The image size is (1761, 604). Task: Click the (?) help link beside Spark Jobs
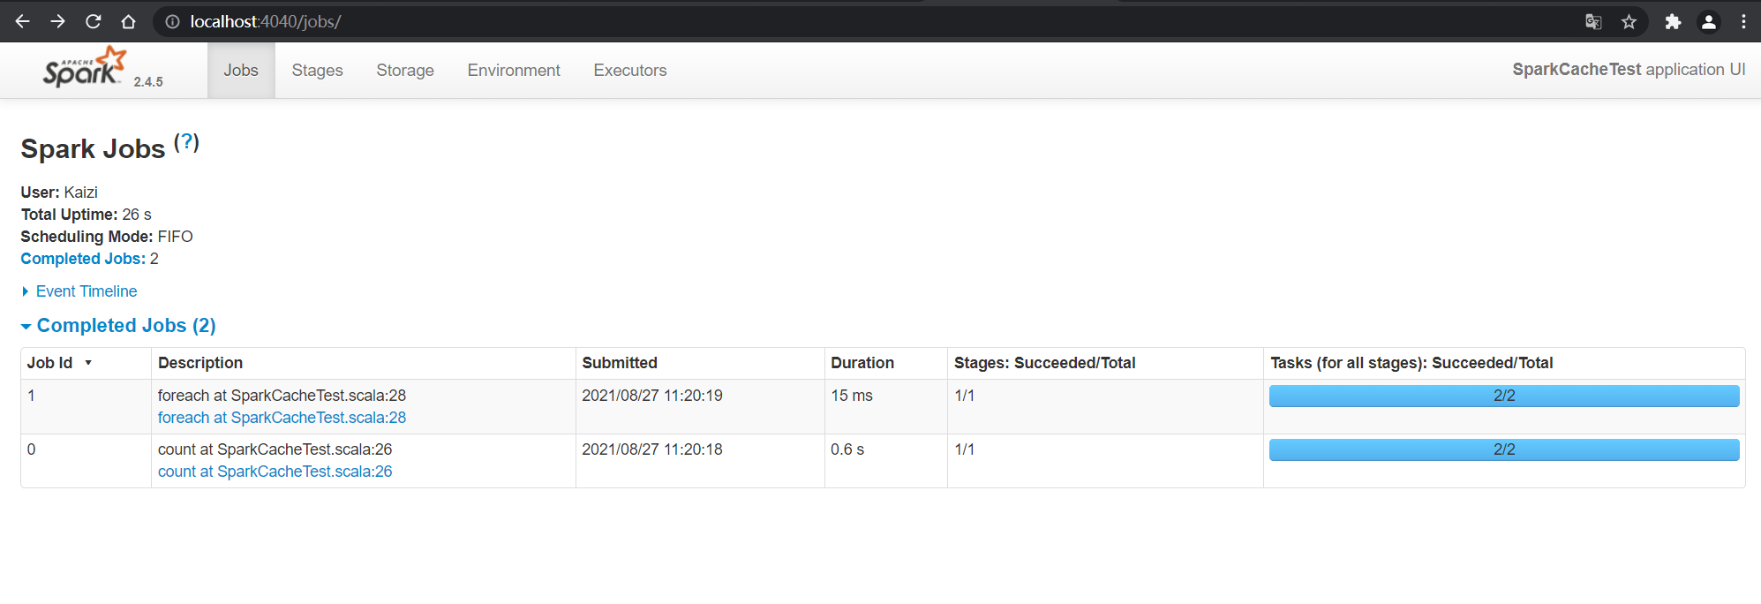coord(186,142)
